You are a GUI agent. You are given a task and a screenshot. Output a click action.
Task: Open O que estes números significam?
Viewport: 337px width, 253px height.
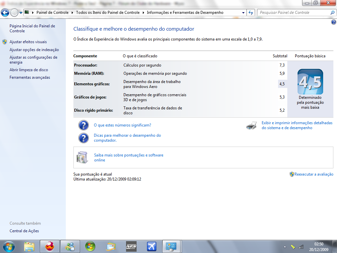122,125
